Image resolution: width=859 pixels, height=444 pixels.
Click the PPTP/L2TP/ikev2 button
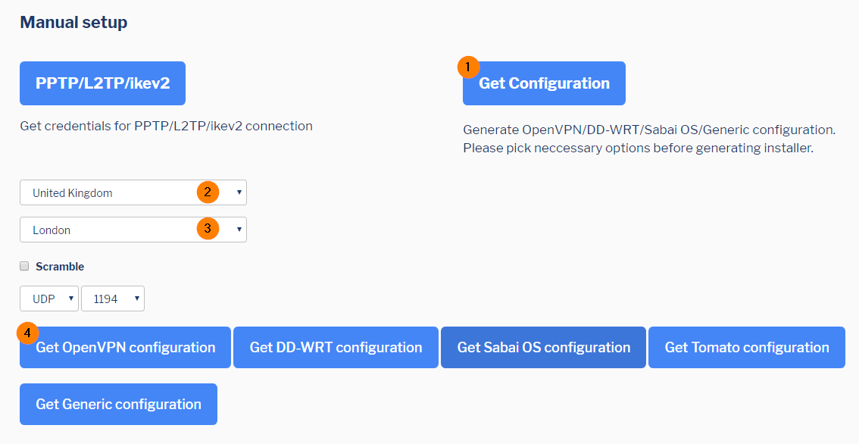coord(102,83)
